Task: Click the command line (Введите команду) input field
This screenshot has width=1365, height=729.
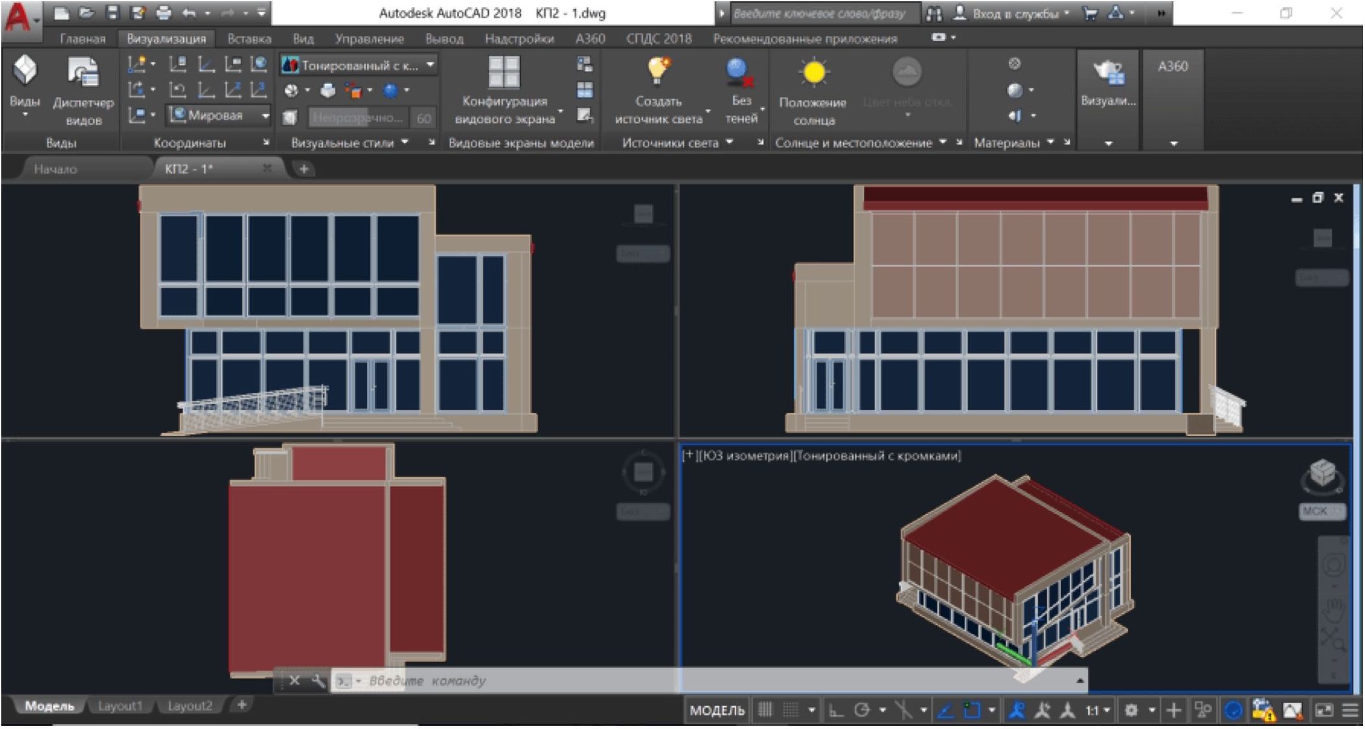Action: click(520, 681)
